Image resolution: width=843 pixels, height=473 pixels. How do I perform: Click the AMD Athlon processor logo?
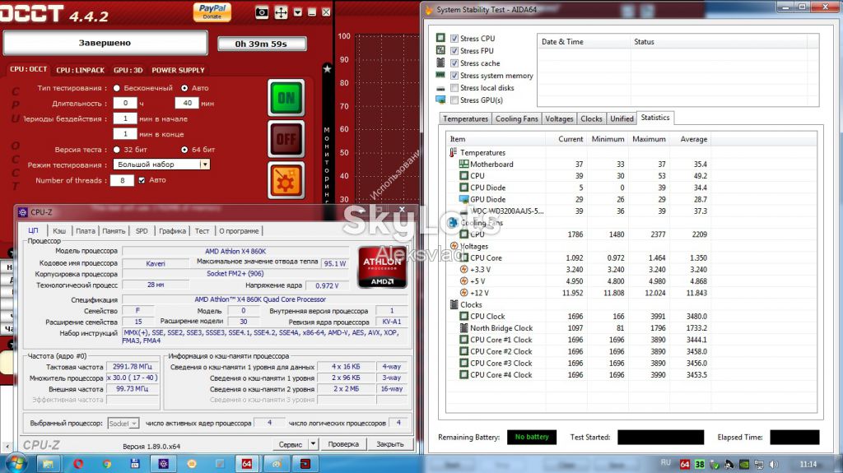[x=382, y=267]
